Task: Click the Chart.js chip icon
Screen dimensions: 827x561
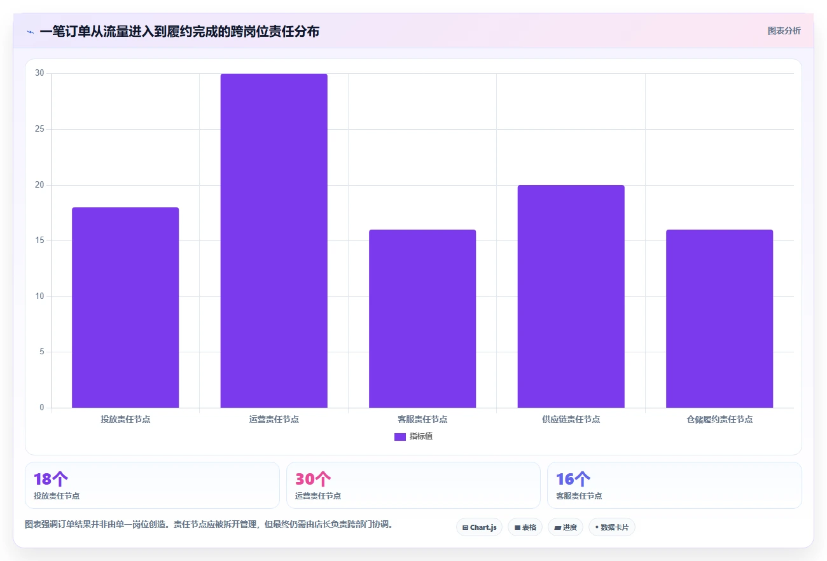Action: click(466, 528)
